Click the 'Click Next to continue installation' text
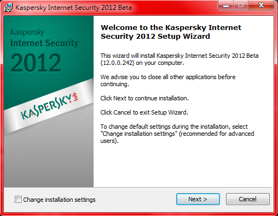The height and width of the screenshot is (216, 278). pos(144,98)
